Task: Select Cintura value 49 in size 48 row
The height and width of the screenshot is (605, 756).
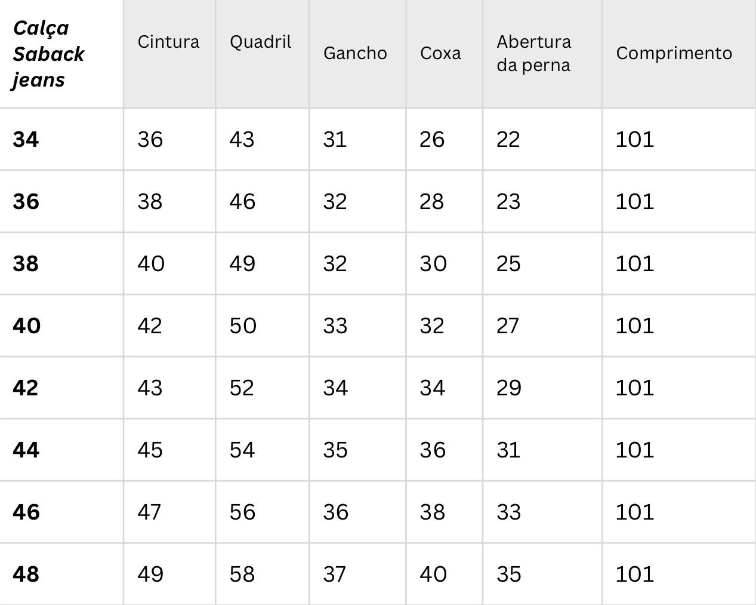Action: click(x=150, y=574)
